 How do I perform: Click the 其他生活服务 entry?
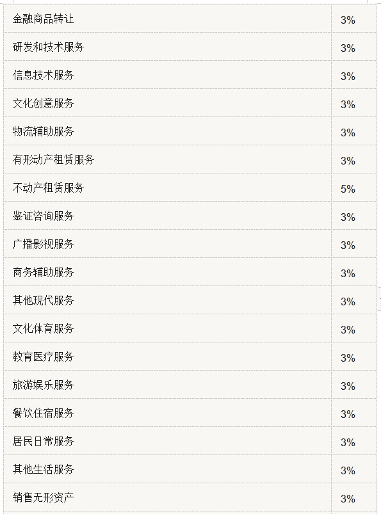point(43,470)
